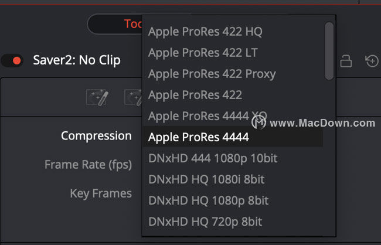This screenshot has width=381, height=245.
Task: Click the dropdown list scrollbar thumb
Action: pyautogui.click(x=329, y=51)
